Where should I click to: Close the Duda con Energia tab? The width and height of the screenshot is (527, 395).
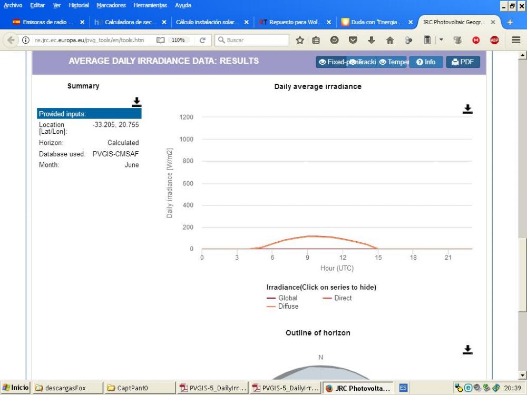(x=411, y=22)
